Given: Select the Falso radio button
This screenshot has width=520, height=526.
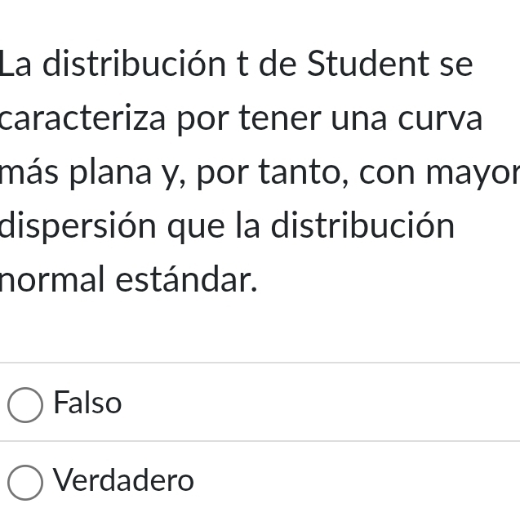Looking at the screenshot, I should tap(25, 405).
